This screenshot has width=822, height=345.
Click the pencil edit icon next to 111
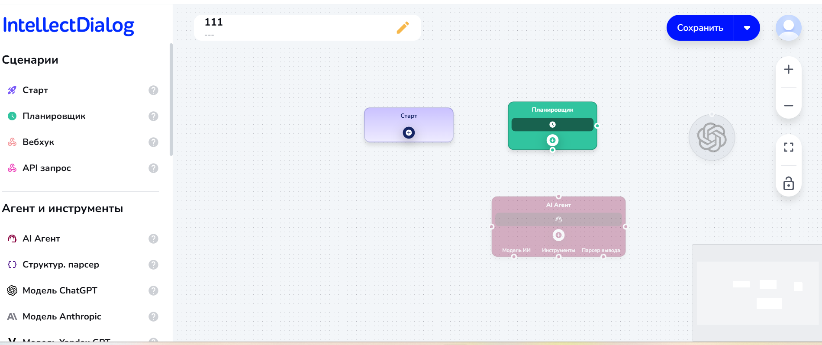coord(403,28)
